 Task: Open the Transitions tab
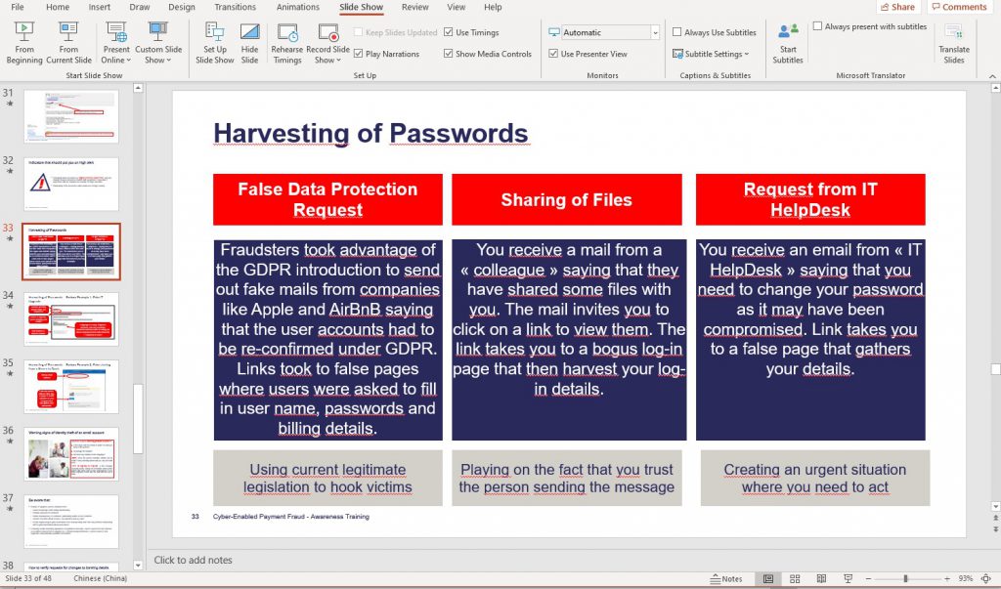click(235, 7)
